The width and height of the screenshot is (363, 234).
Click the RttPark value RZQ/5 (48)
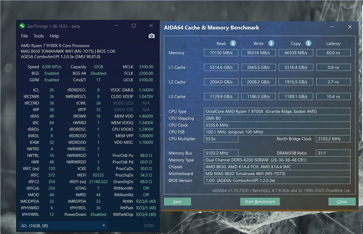pos(146,208)
